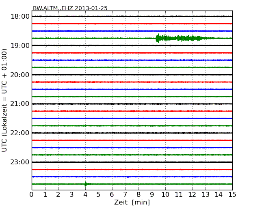Screen dimensions: 264x211
Task: Select the 21:00 time tick label
Action: point(20,104)
